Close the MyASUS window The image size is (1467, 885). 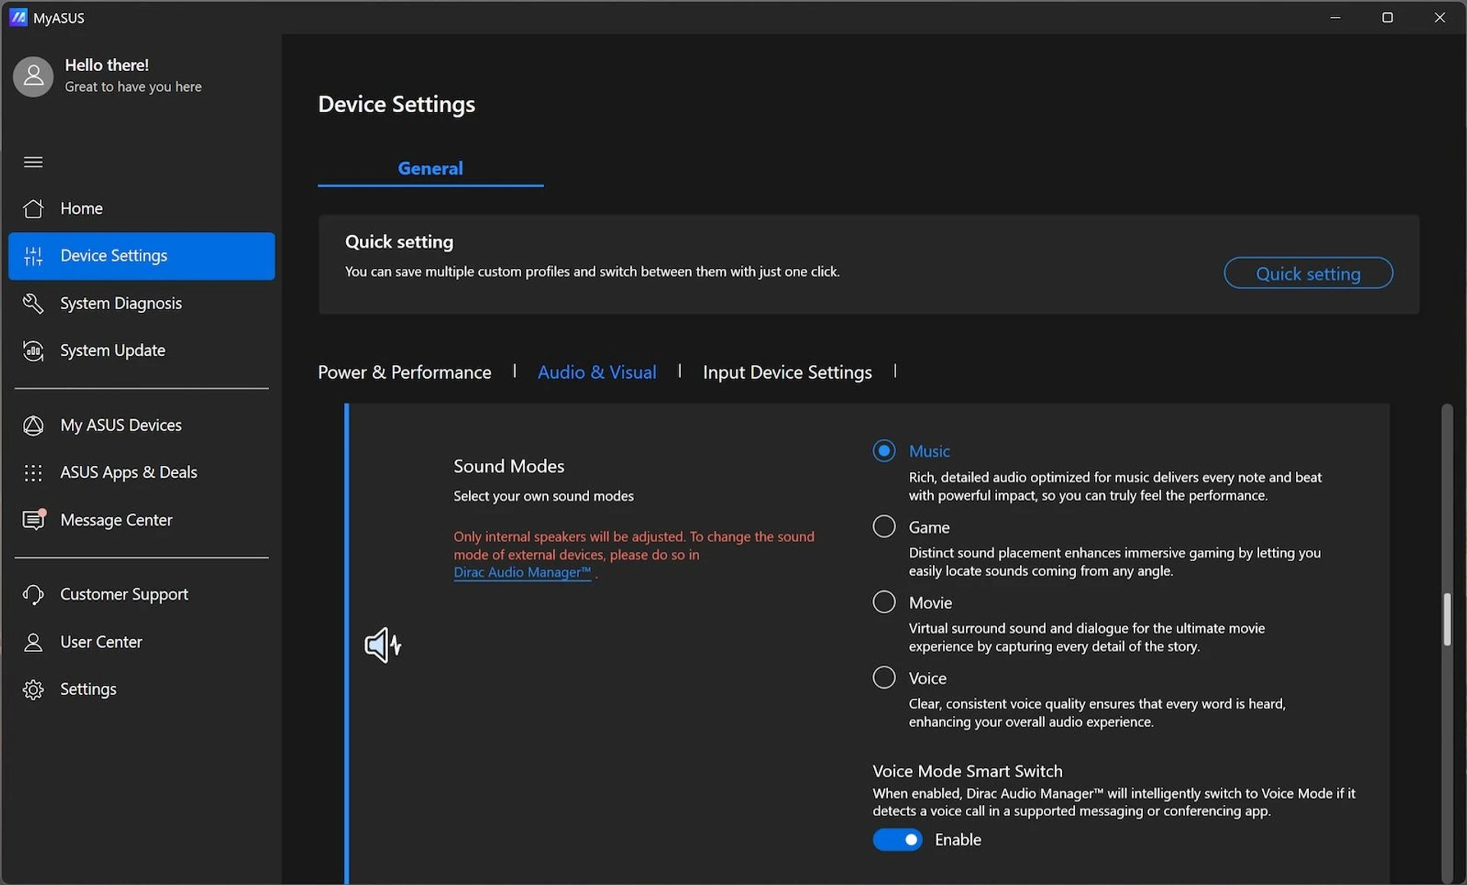click(x=1439, y=17)
